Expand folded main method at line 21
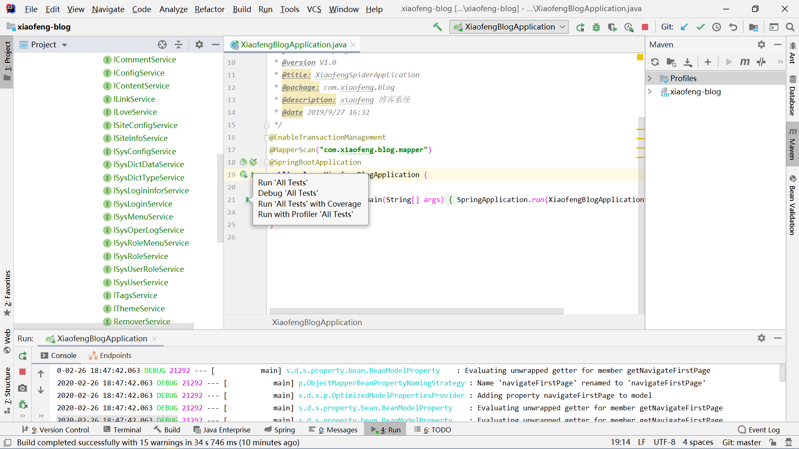 pyautogui.click(x=450, y=200)
